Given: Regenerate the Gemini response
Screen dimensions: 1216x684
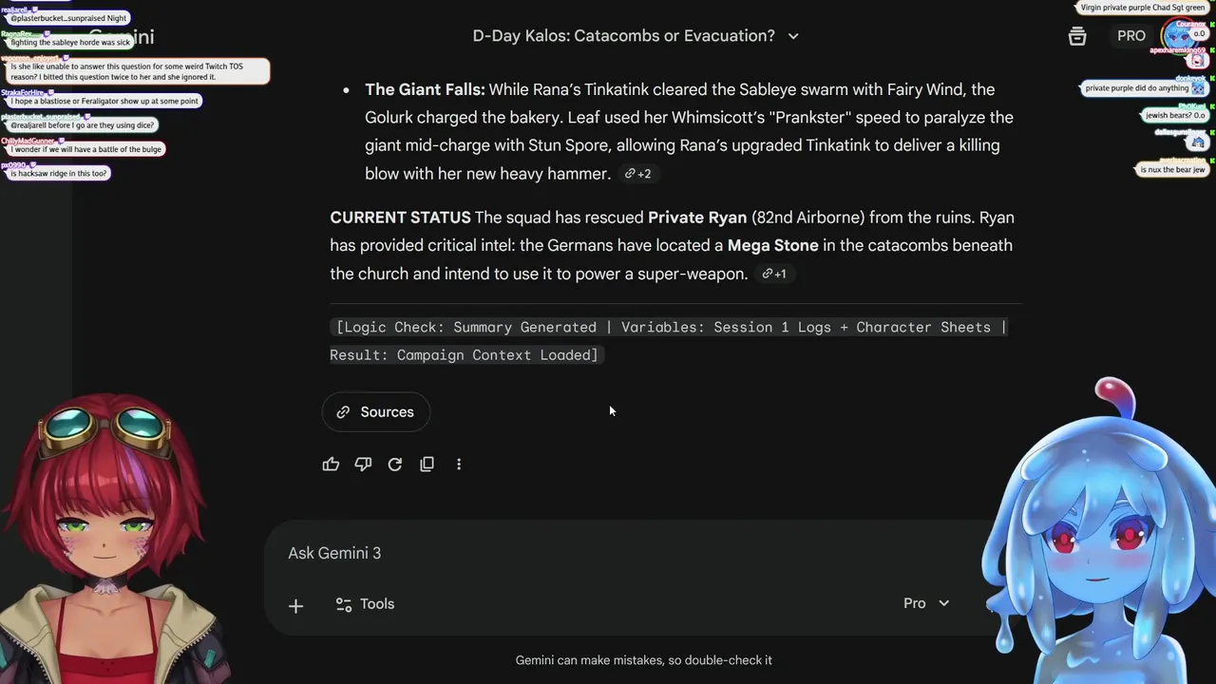Looking at the screenshot, I should [395, 465].
